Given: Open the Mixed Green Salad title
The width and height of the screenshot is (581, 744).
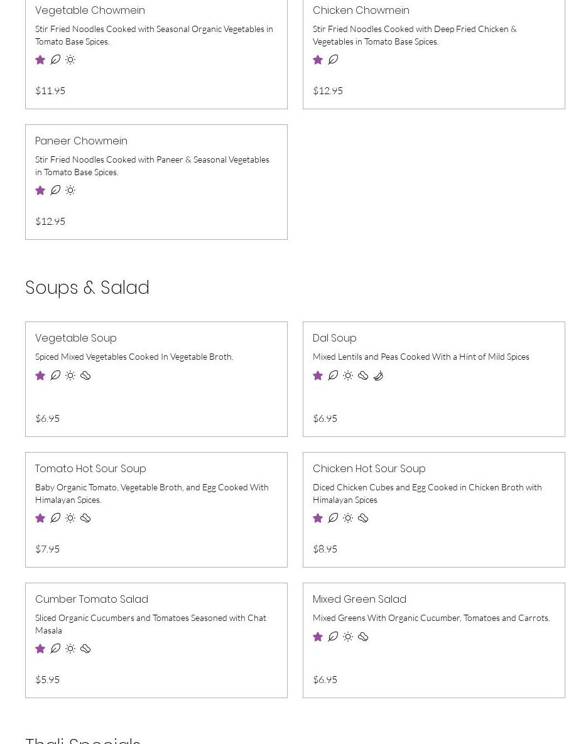Looking at the screenshot, I should 359,600.
